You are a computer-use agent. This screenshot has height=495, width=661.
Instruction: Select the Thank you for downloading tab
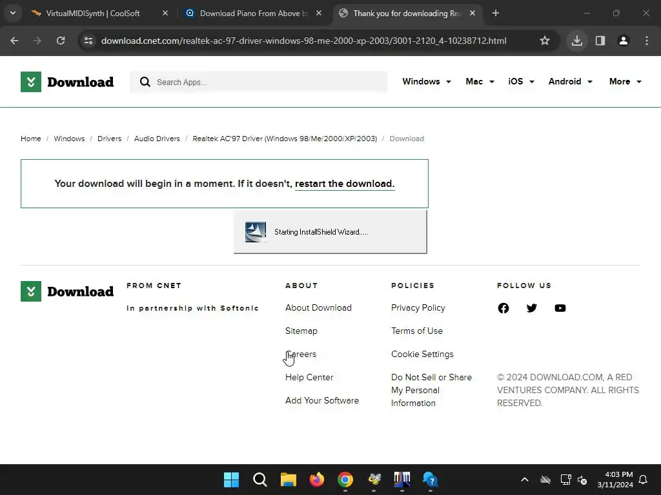407,14
